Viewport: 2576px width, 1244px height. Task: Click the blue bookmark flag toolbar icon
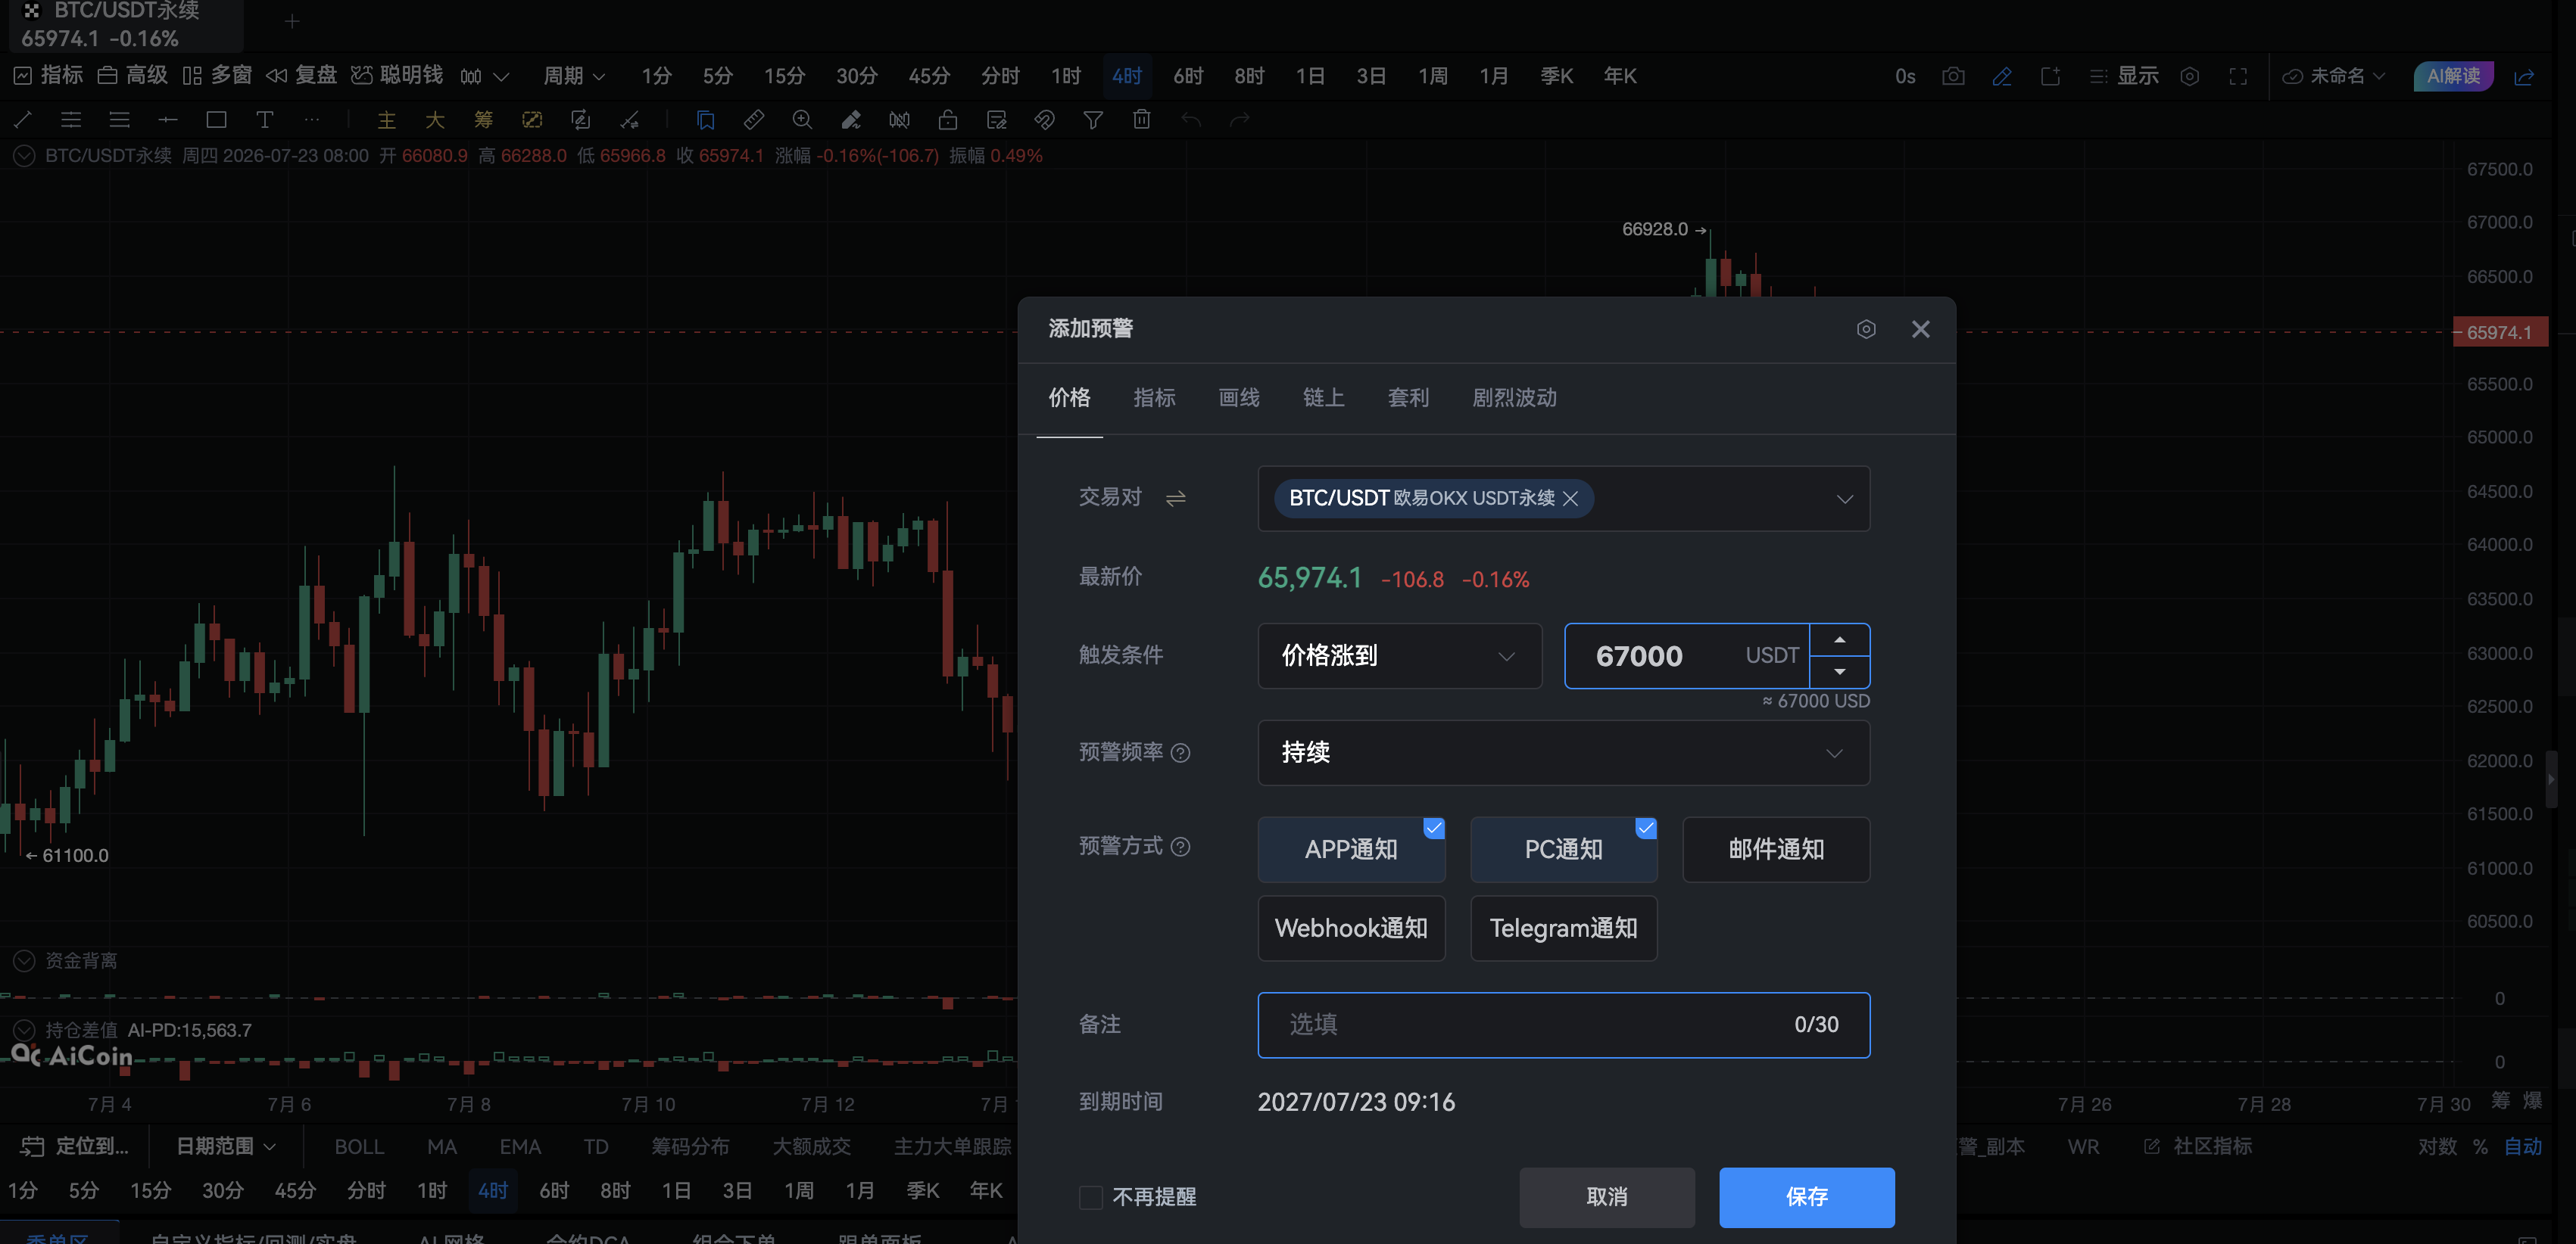point(705,120)
